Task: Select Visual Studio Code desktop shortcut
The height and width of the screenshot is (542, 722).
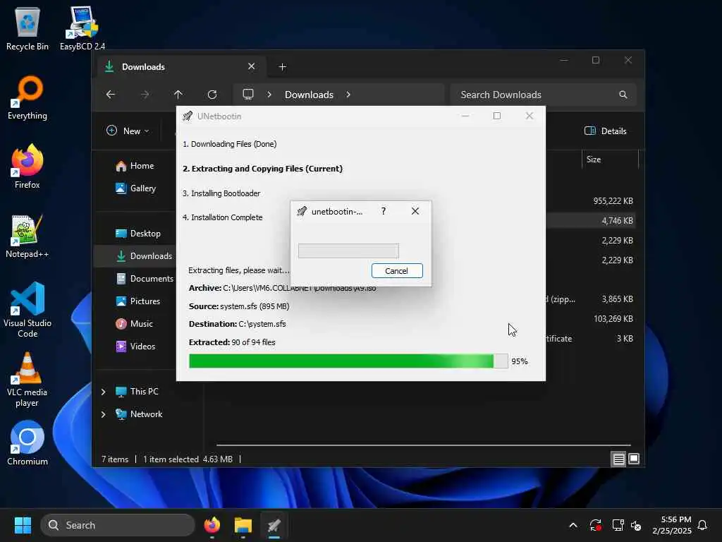Action: pyautogui.click(x=27, y=310)
